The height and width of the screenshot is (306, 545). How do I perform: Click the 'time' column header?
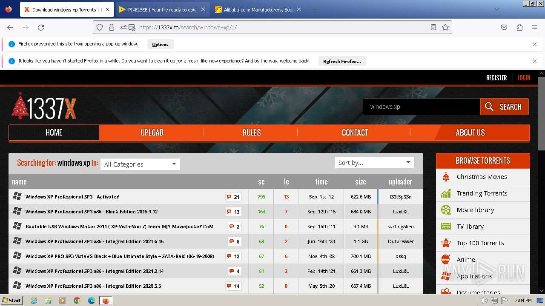click(321, 181)
